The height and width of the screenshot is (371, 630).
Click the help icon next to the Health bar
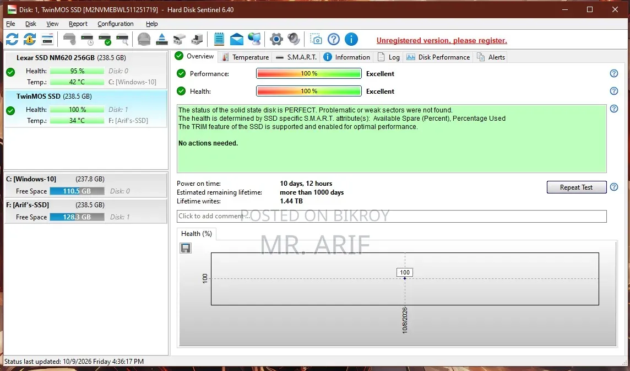[x=613, y=91]
